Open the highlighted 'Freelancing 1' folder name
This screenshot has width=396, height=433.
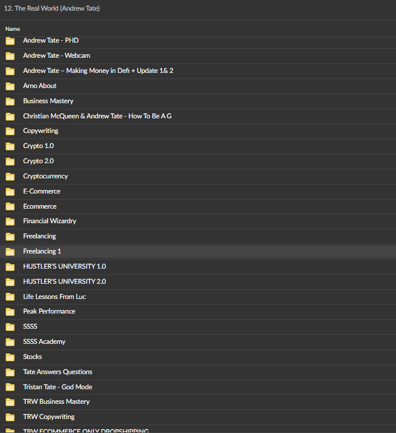coord(42,251)
